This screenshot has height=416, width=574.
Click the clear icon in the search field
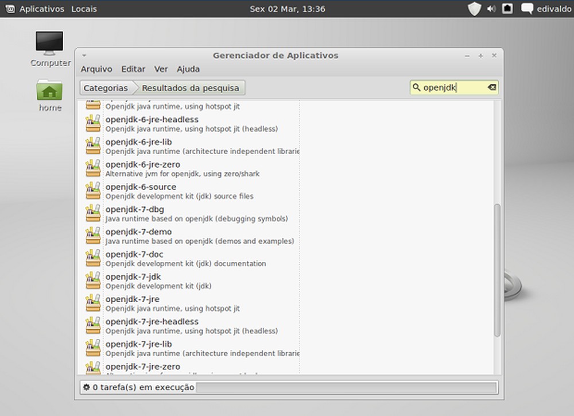pyautogui.click(x=492, y=87)
